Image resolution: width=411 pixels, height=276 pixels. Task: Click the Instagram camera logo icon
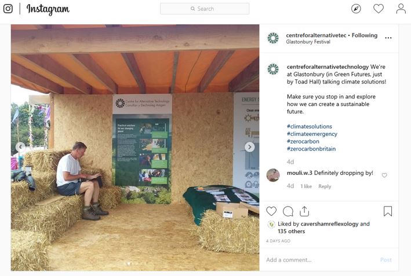(8, 9)
